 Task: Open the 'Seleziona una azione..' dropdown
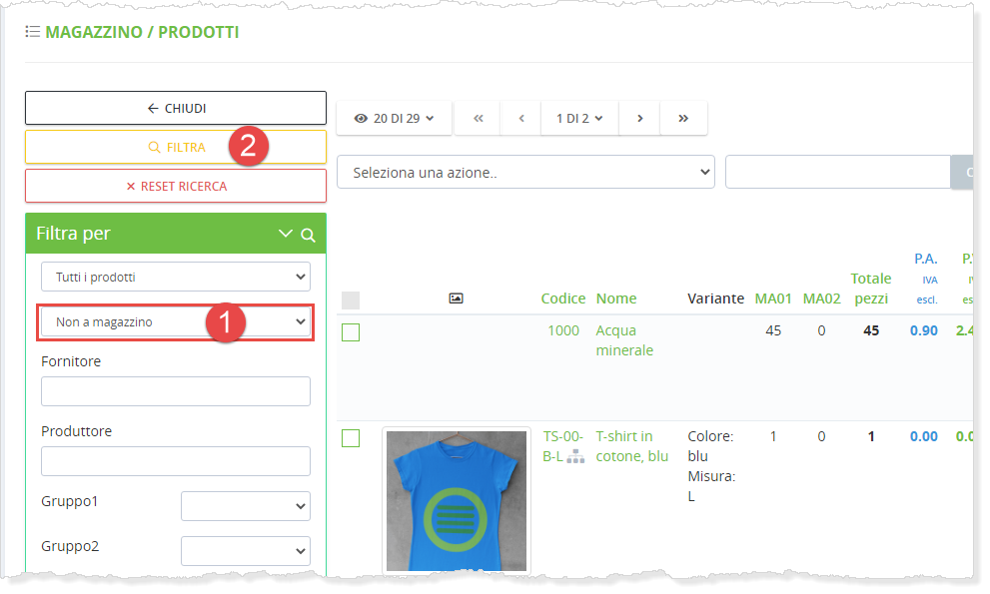525,172
